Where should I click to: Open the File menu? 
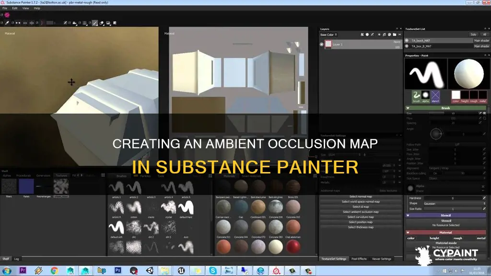tap(5, 8)
